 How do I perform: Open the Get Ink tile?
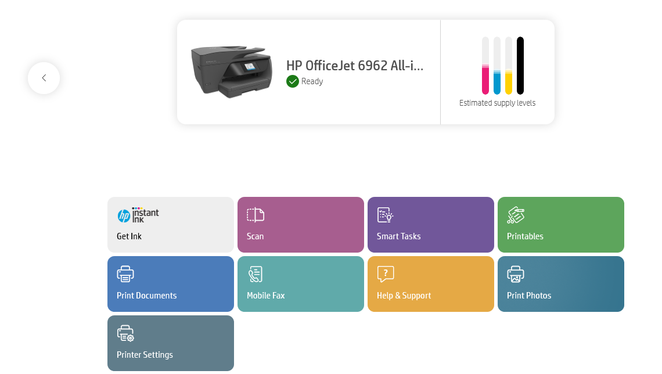170,225
